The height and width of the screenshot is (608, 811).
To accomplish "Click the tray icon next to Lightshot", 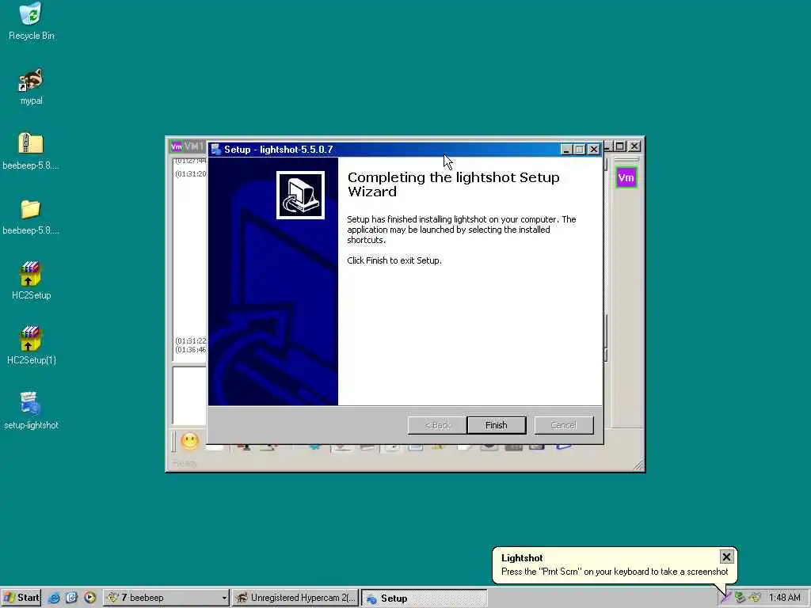I will pyautogui.click(x=741, y=598).
